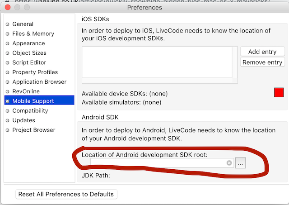Click the iOS SDK list horizontal scrollbar

tap(157, 81)
